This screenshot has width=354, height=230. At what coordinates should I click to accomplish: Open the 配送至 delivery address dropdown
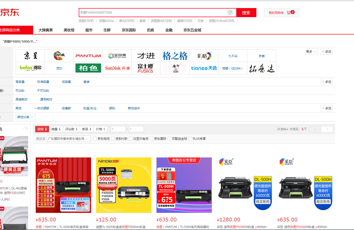point(69,139)
